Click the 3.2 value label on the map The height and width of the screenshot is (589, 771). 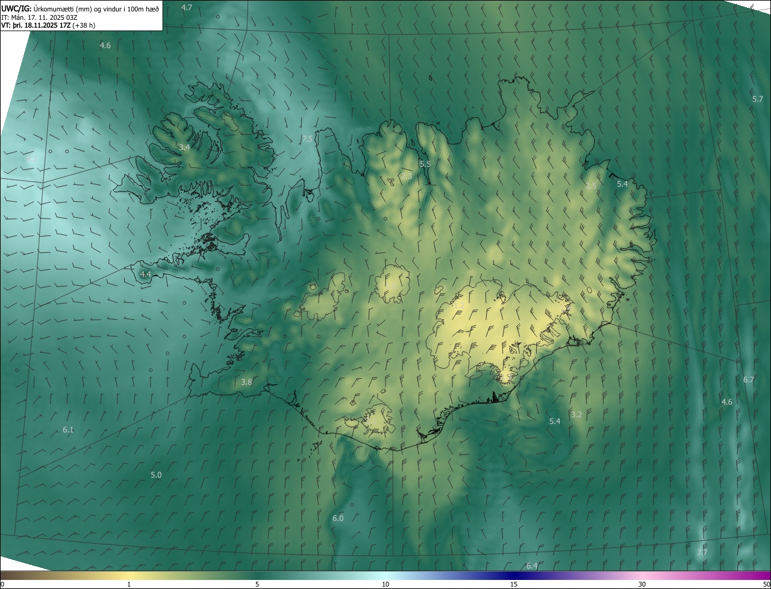click(576, 414)
